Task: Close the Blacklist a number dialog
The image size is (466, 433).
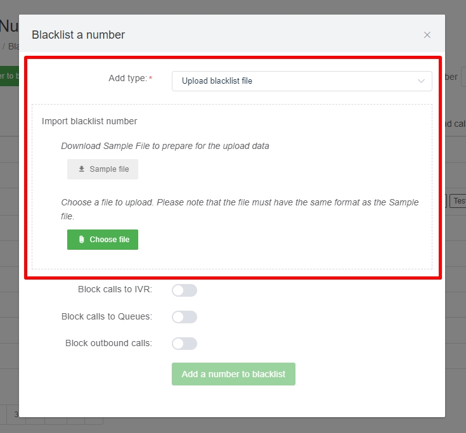Action: click(x=427, y=35)
